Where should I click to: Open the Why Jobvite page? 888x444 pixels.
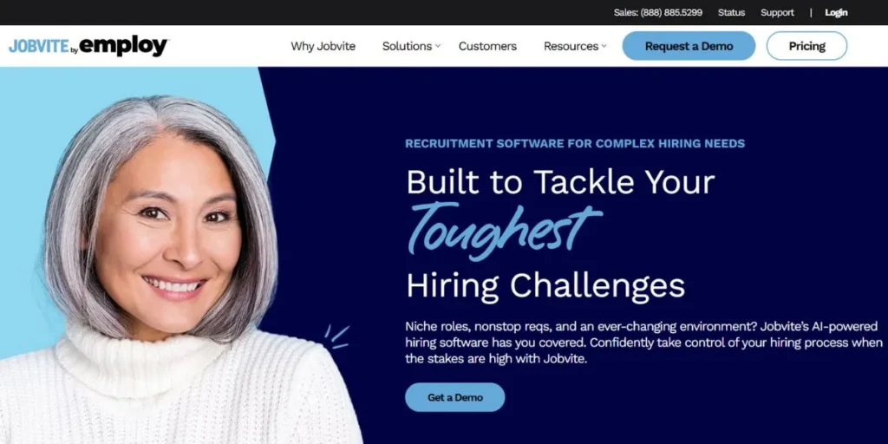pos(323,47)
